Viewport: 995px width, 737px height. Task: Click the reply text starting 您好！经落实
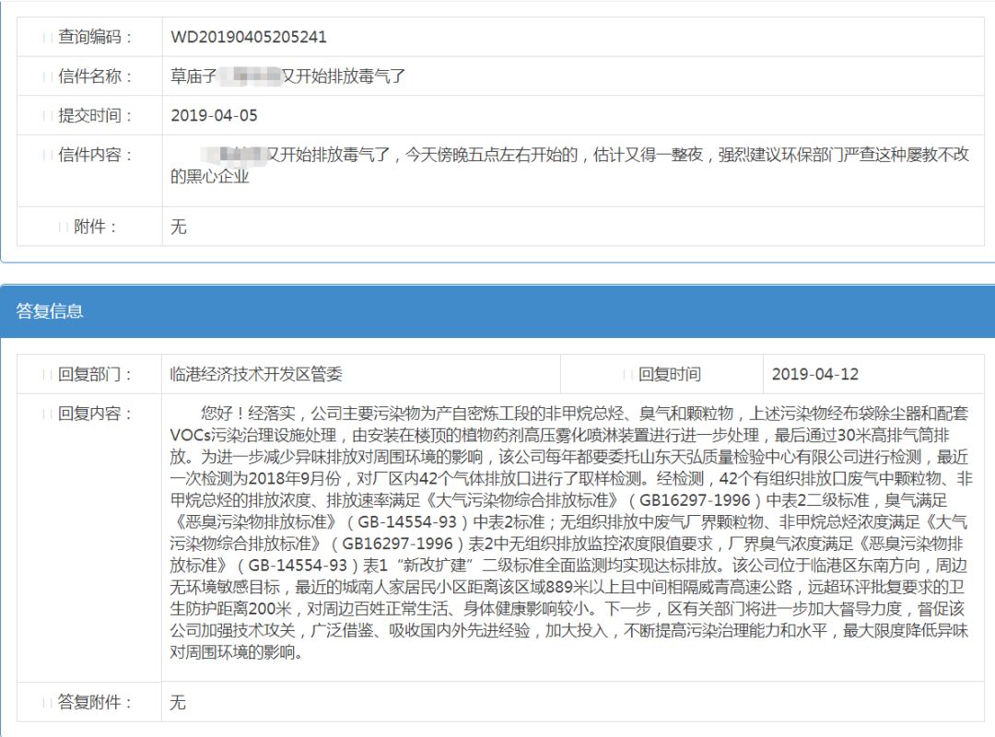[x=569, y=532]
